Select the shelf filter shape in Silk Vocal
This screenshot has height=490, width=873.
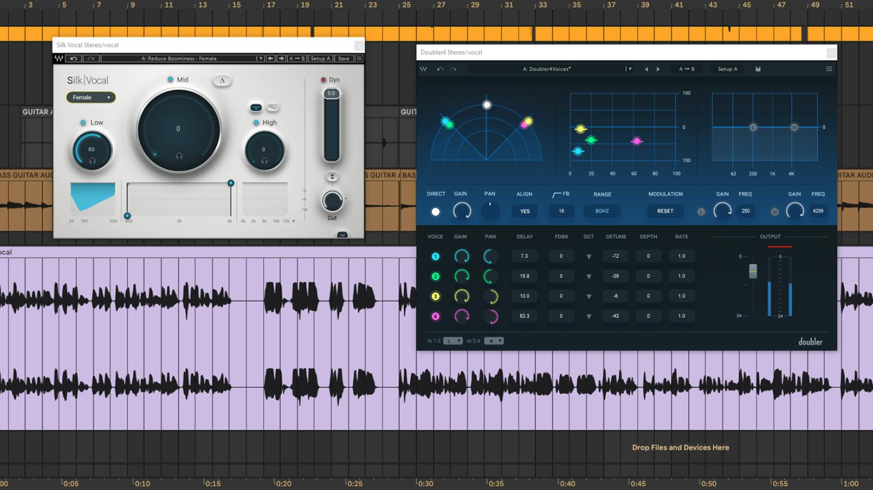click(x=273, y=107)
